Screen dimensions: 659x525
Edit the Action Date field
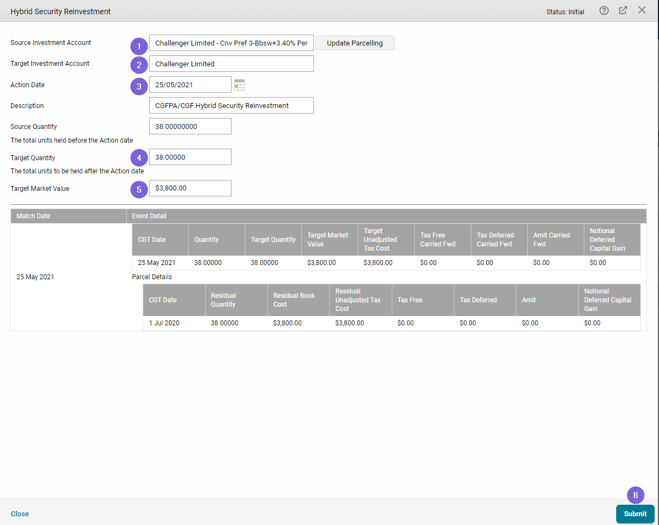coord(190,84)
